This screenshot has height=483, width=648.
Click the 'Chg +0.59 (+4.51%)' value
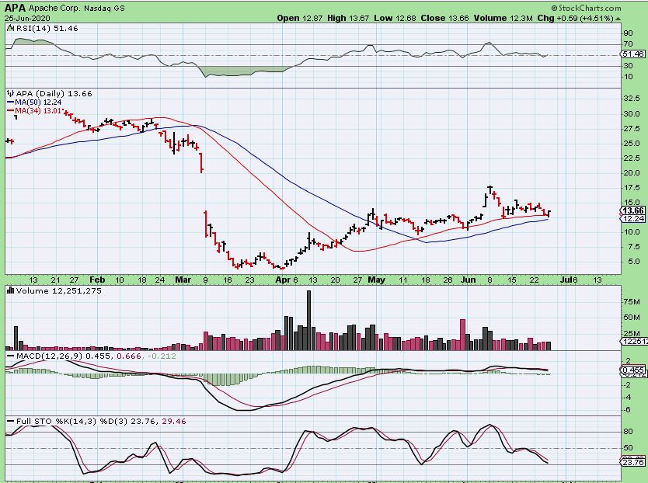(x=575, y=18)
